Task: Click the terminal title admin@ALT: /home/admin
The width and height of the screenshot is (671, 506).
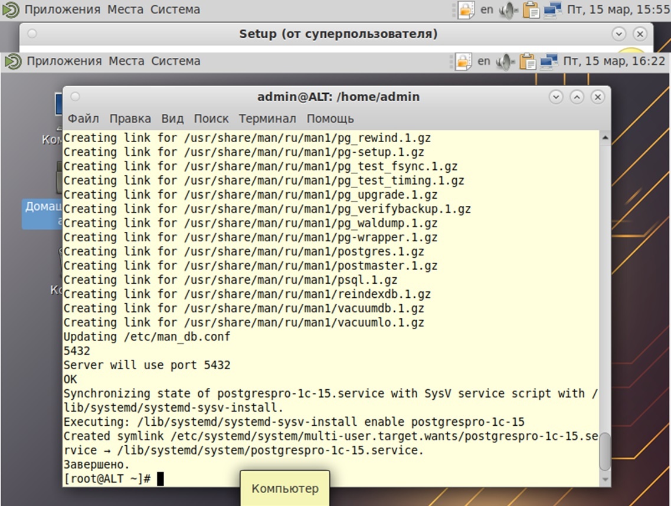Action: click(x=338, y=97)
